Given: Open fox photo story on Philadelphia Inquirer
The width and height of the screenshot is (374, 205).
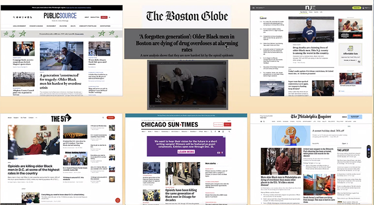Looking at the screenshot, I should point(319,185).
